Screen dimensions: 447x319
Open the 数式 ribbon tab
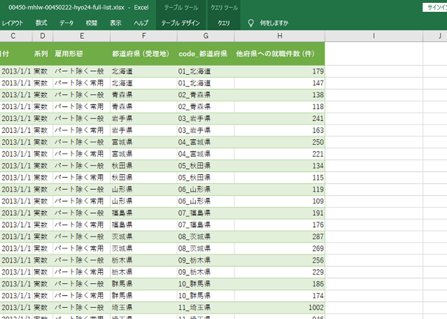tap(41, 23)
